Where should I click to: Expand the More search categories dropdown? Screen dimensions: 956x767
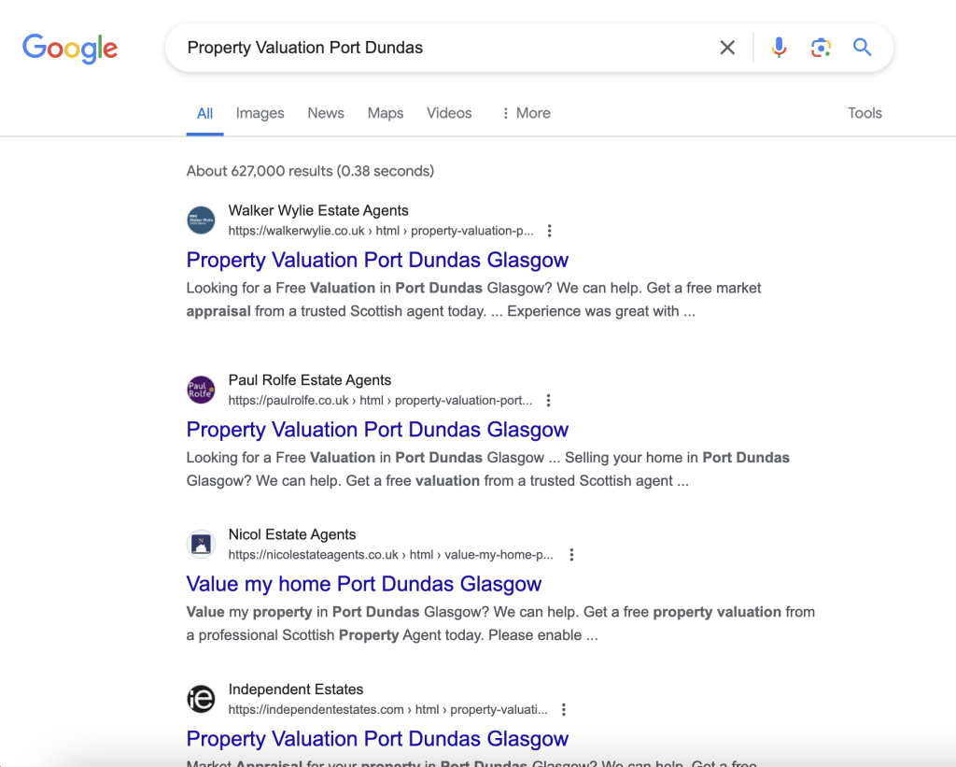pos(525,113)
